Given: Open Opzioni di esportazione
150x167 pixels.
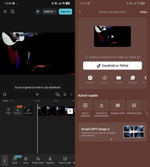Looking at the screenshot, I should 102,108.
